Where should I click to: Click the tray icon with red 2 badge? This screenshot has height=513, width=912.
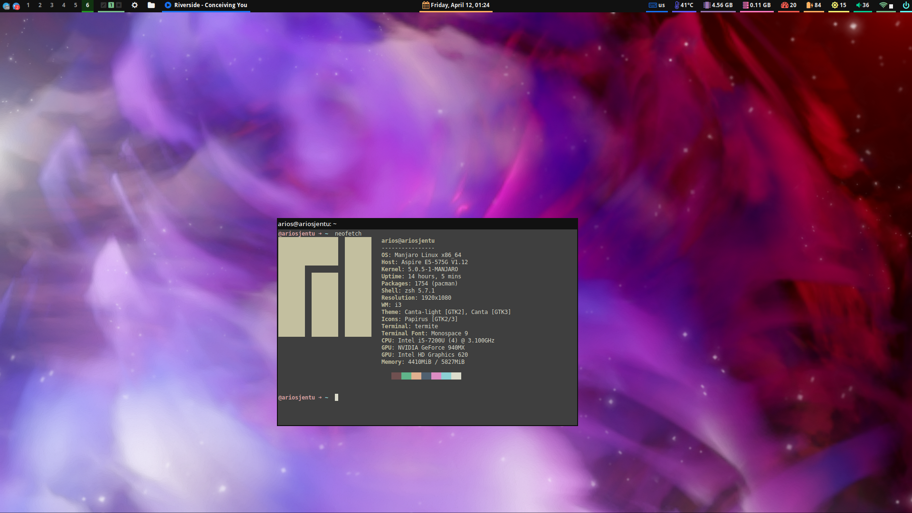pos(16,6)
